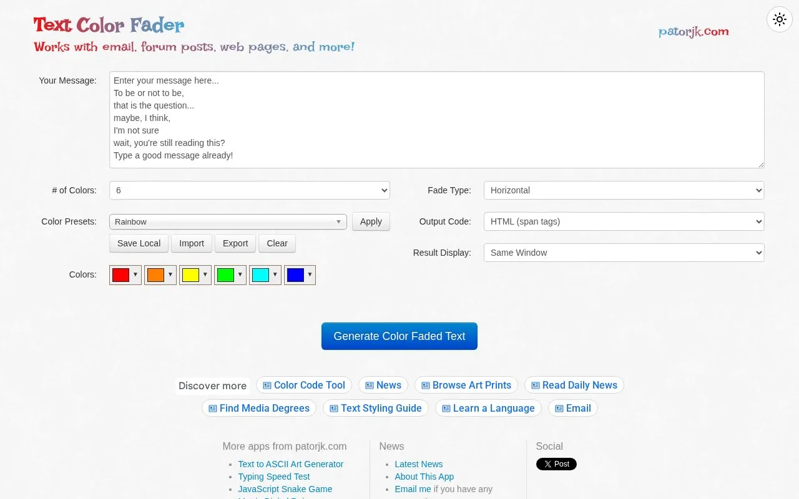Click the Export button
The image size is (799, 499).
235,243
